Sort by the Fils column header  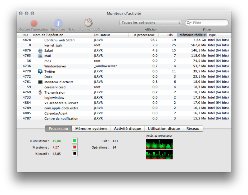point(168,35)
